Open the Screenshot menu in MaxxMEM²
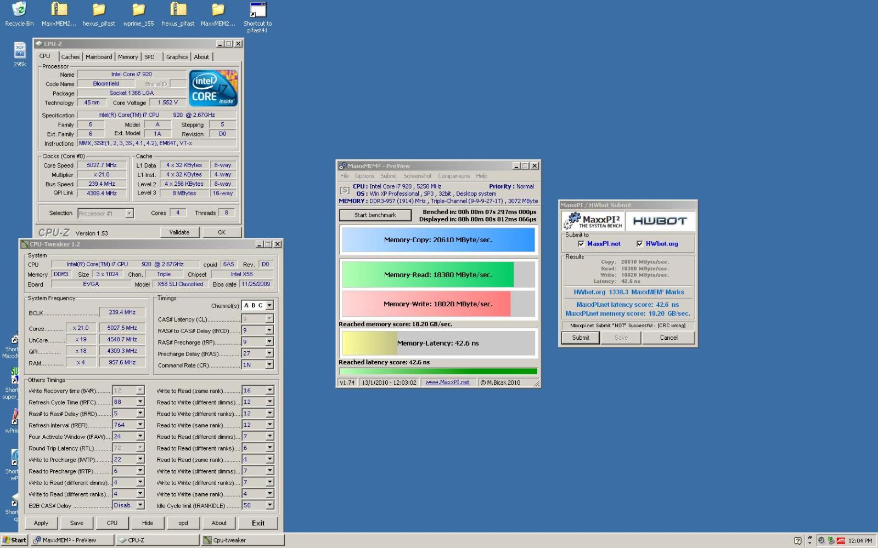Screen dimensions: 878x548 tap(418, 176)
